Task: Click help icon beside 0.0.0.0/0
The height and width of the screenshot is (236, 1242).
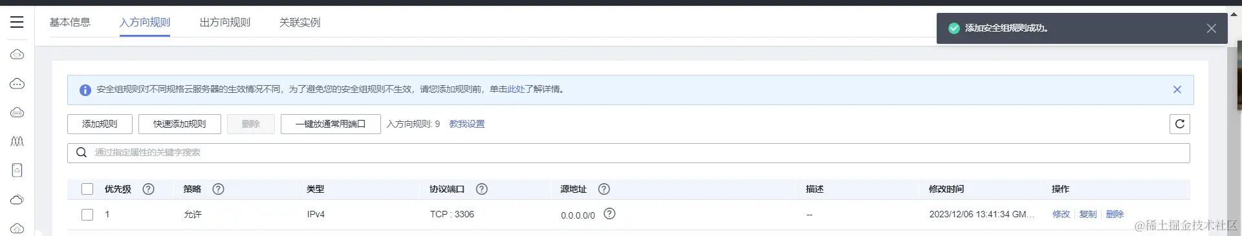Action: (x=609, y=213)
